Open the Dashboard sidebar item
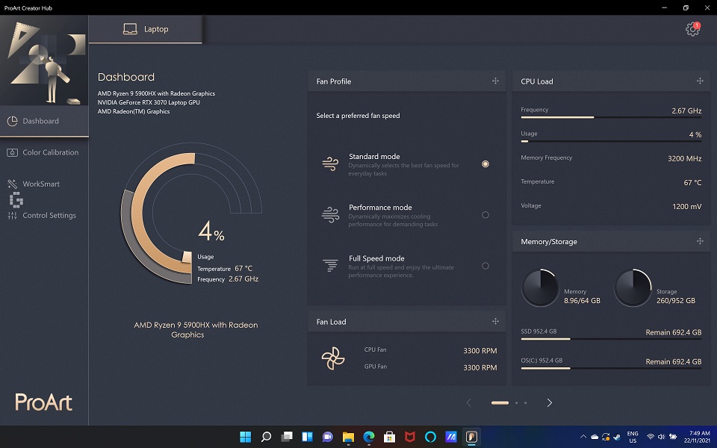Screen dimensions: 717x448 (44, 121)
